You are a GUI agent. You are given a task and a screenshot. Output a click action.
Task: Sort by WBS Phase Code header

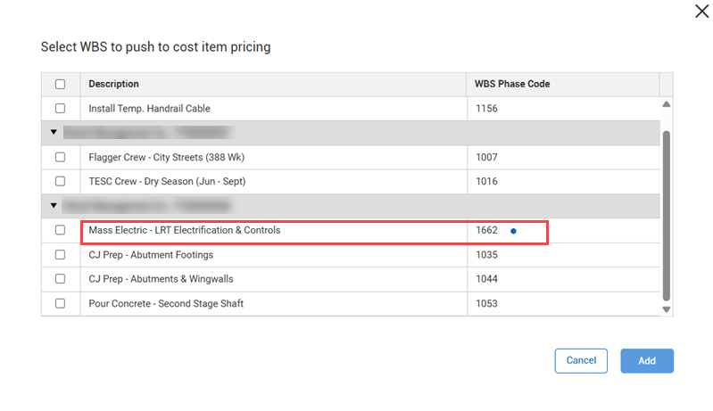(512, 85)
